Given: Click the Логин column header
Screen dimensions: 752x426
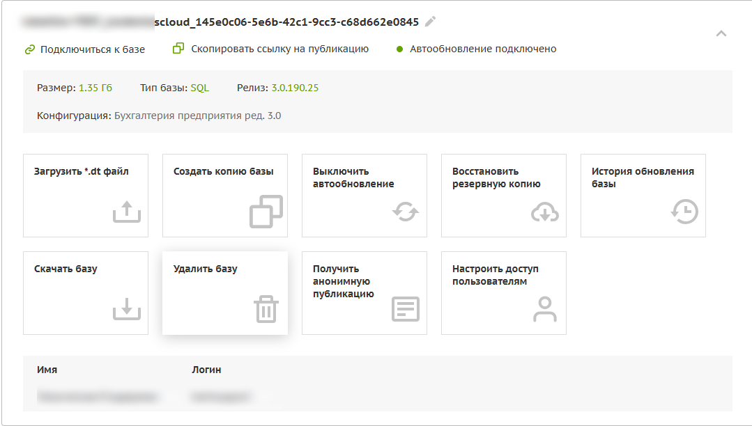Looking at the screenshot, I should pyautogui.click(x=206, y=370).
